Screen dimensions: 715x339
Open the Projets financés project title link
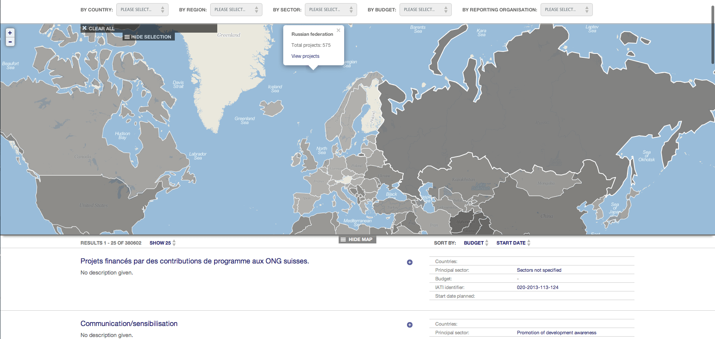194,261
